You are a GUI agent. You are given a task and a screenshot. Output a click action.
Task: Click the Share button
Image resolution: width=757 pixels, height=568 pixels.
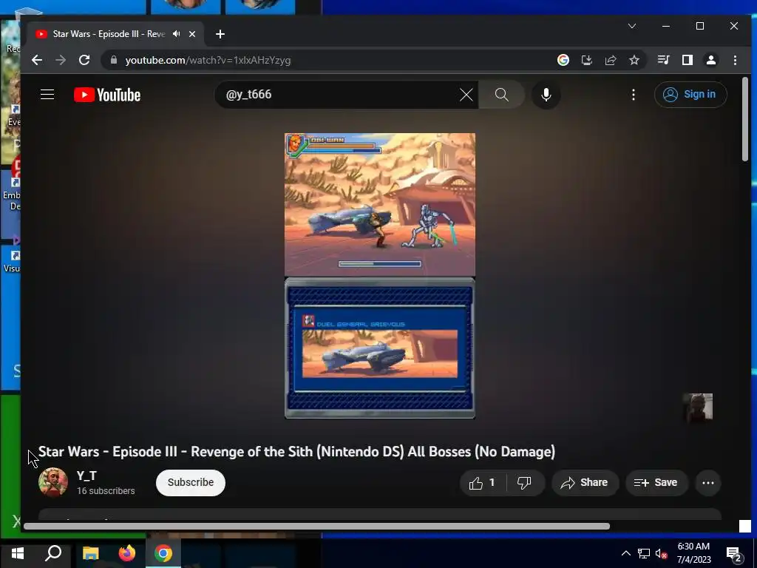pyautogui.click(x=585, y=482)
